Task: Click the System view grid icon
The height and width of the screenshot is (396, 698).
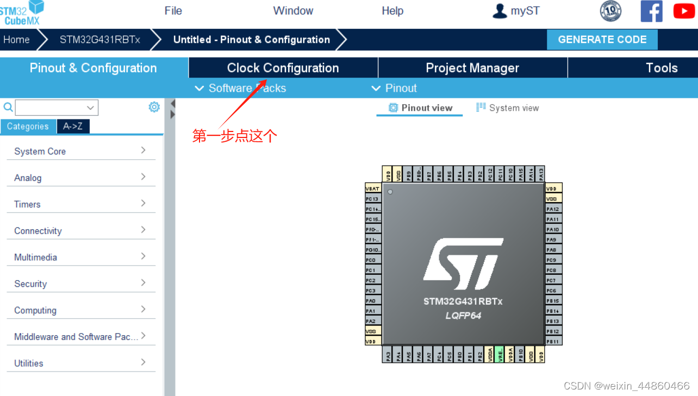Action: [481, 107]
